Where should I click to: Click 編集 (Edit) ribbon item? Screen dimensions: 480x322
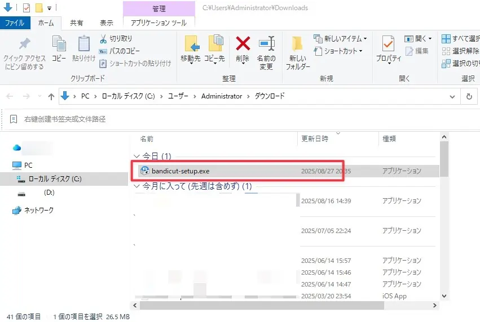(417, 51)
